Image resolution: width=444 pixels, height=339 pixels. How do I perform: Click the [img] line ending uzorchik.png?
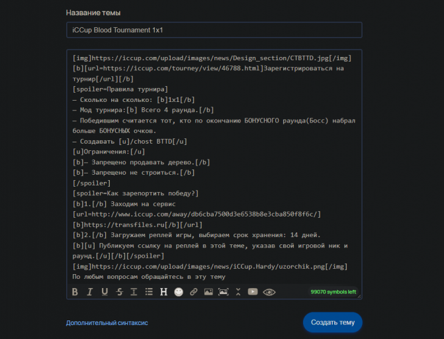[210, 266]
